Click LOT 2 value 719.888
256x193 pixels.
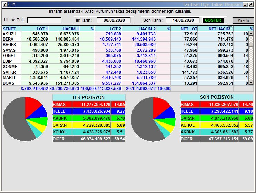tap(113, 34)
